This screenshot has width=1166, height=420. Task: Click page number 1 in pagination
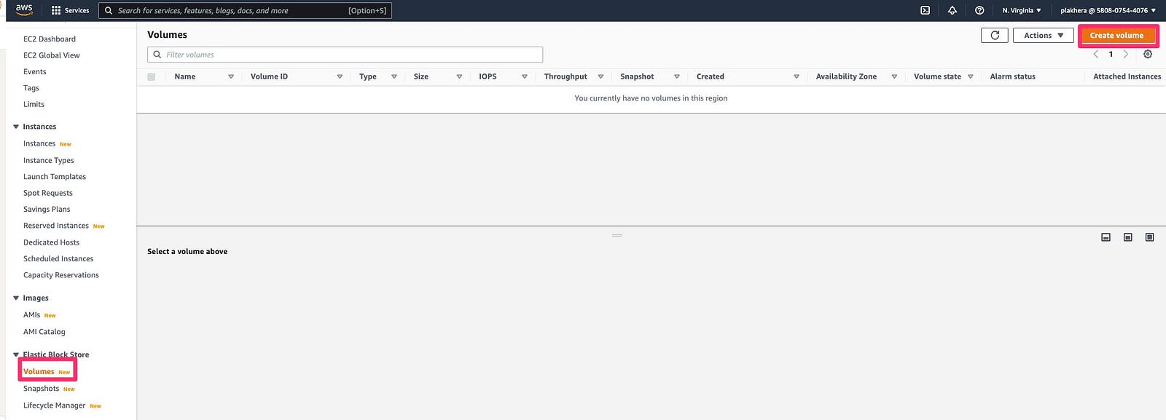click(1111, 55)
